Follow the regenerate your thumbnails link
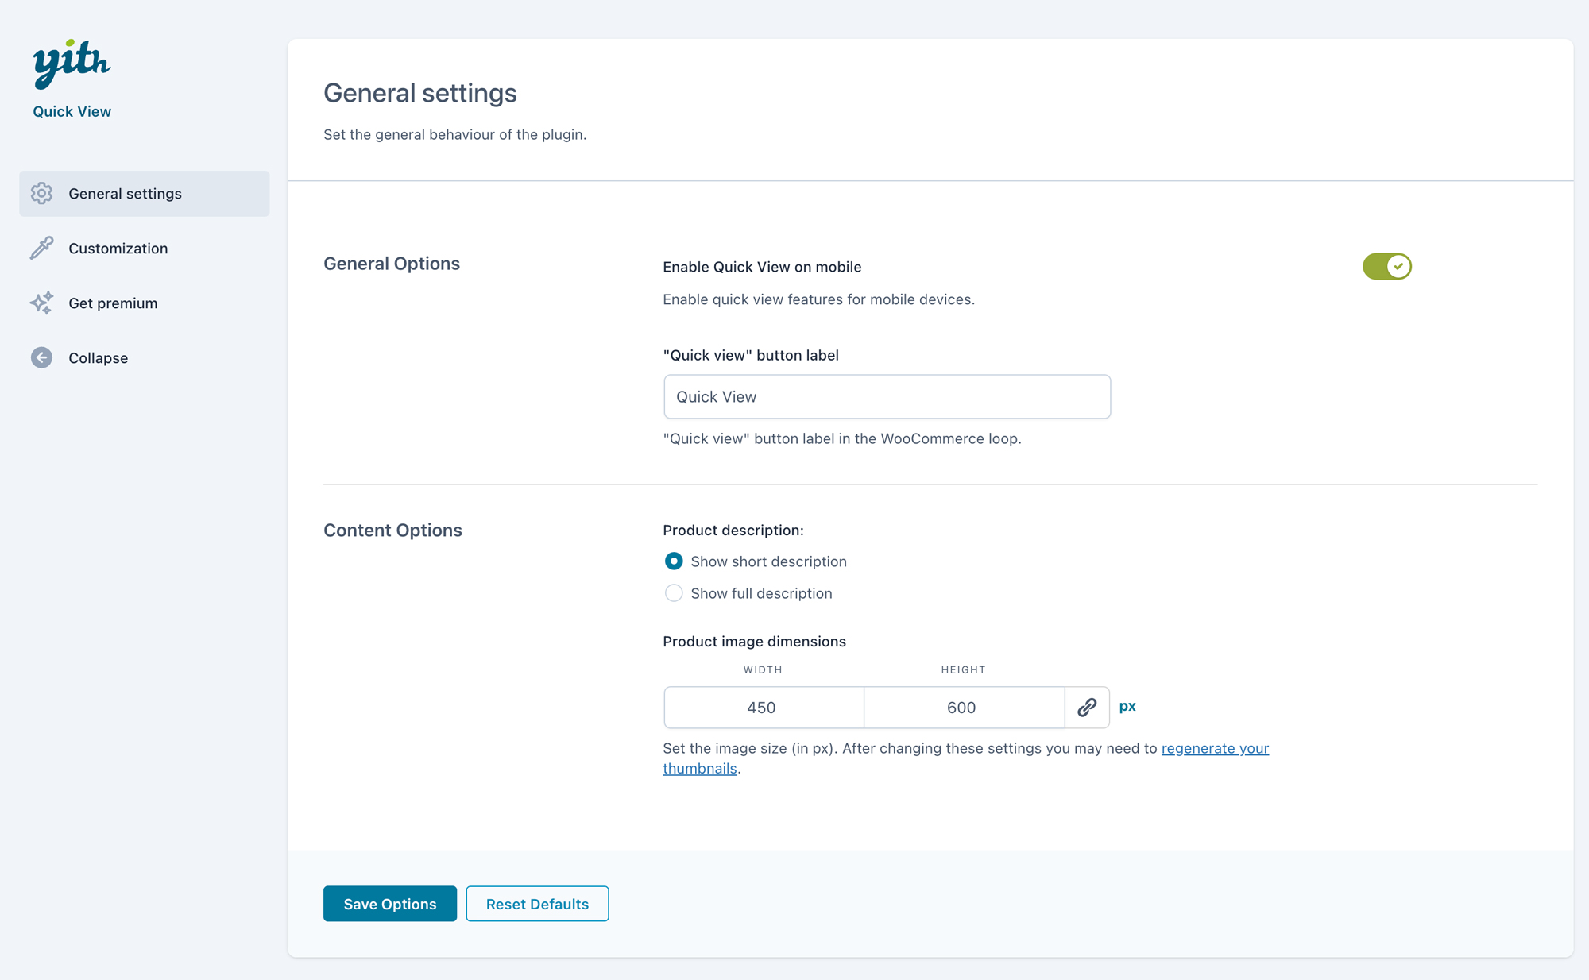The width and height of the screenshot is (1589, 980). click(1214, 748)
